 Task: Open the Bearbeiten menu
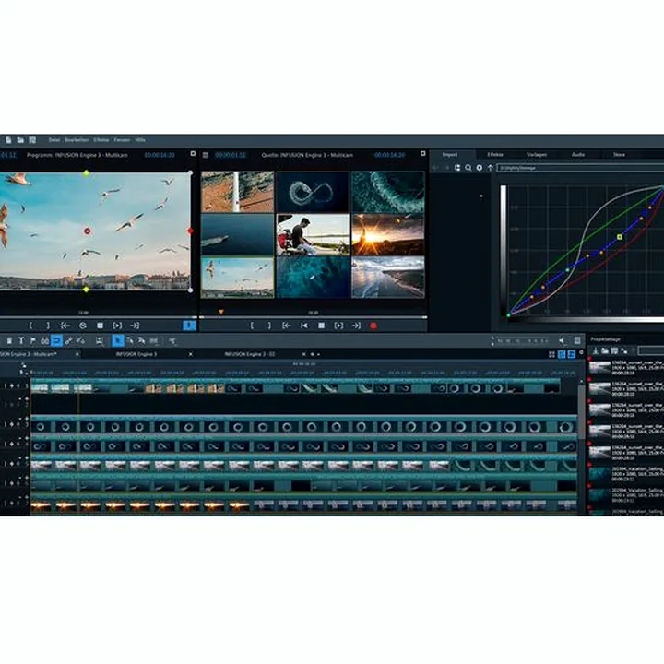(x=77, y=140)
